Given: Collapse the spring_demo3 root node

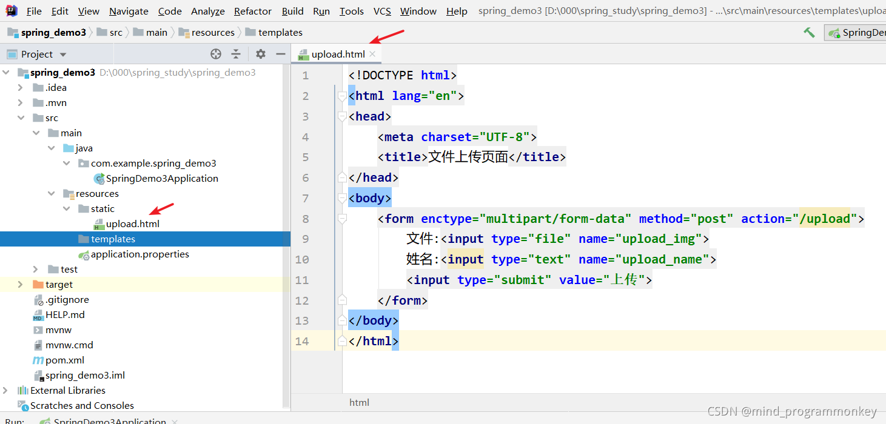Looking at the screenshot, I should click(6, 72).
